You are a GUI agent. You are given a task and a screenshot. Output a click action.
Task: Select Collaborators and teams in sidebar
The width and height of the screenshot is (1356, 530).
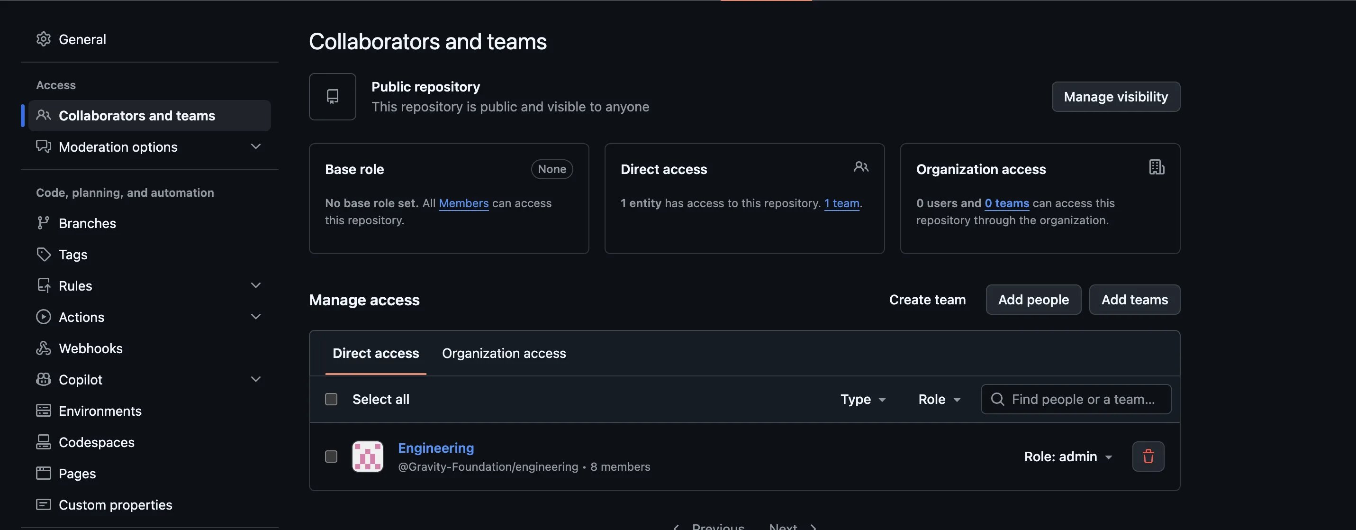[x=150, y=115]
